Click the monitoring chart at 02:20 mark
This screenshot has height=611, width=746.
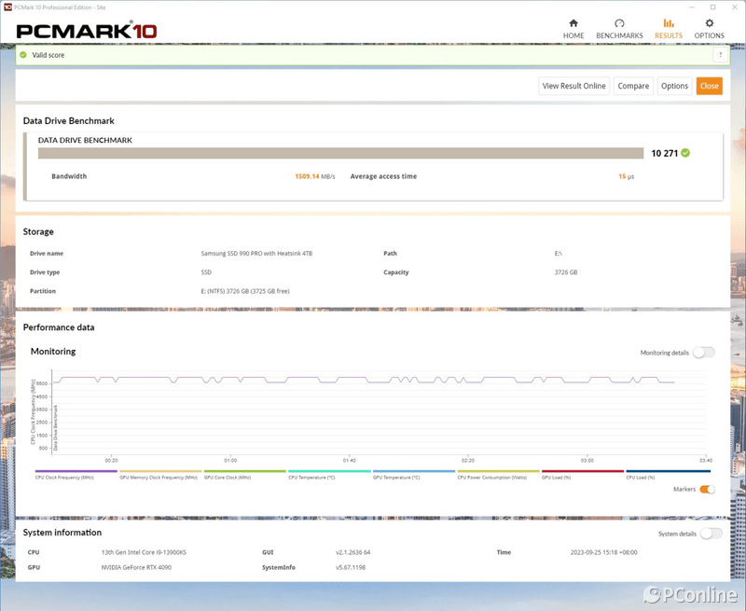[468, 410]
